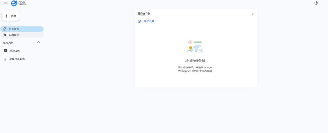Click the checkmark icon beside 所有任务
Image resolution: width=328 pixels, height=133 pixels.
(x=5, y=29)
